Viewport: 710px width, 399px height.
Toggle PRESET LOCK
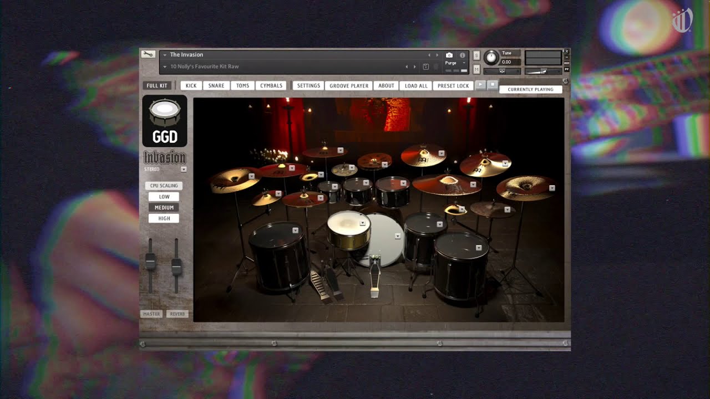click(453, 86)
